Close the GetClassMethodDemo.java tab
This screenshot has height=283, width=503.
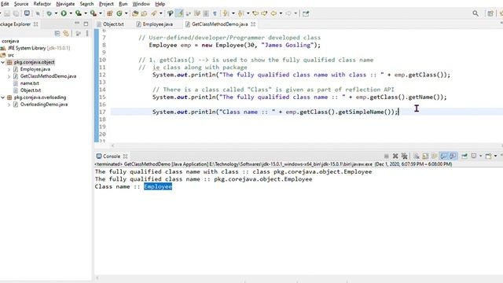(253, 24)
